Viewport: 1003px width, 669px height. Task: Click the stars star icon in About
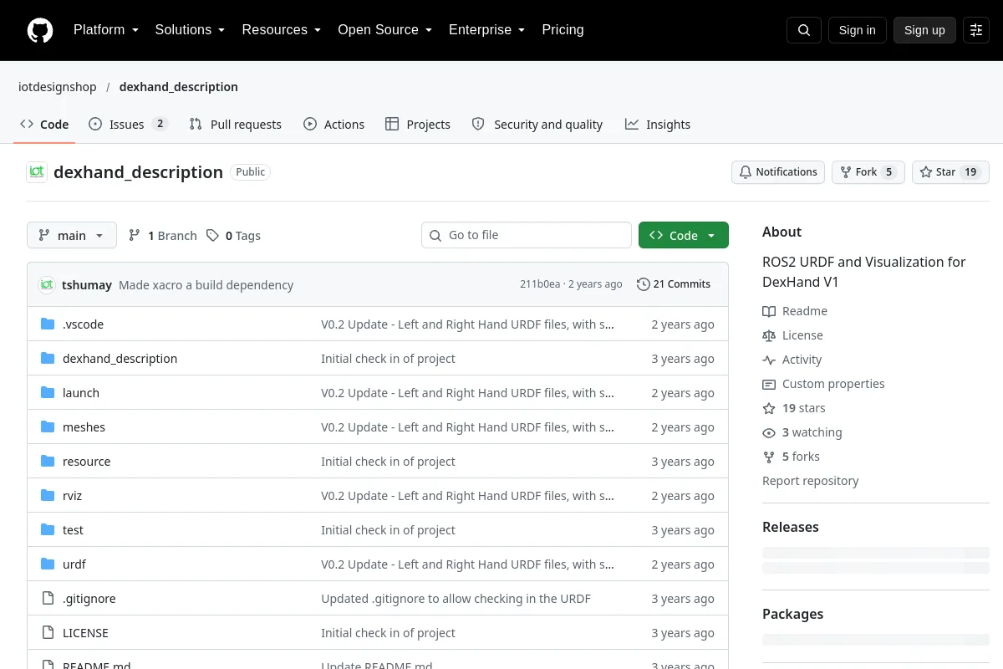tap(769, 408)
